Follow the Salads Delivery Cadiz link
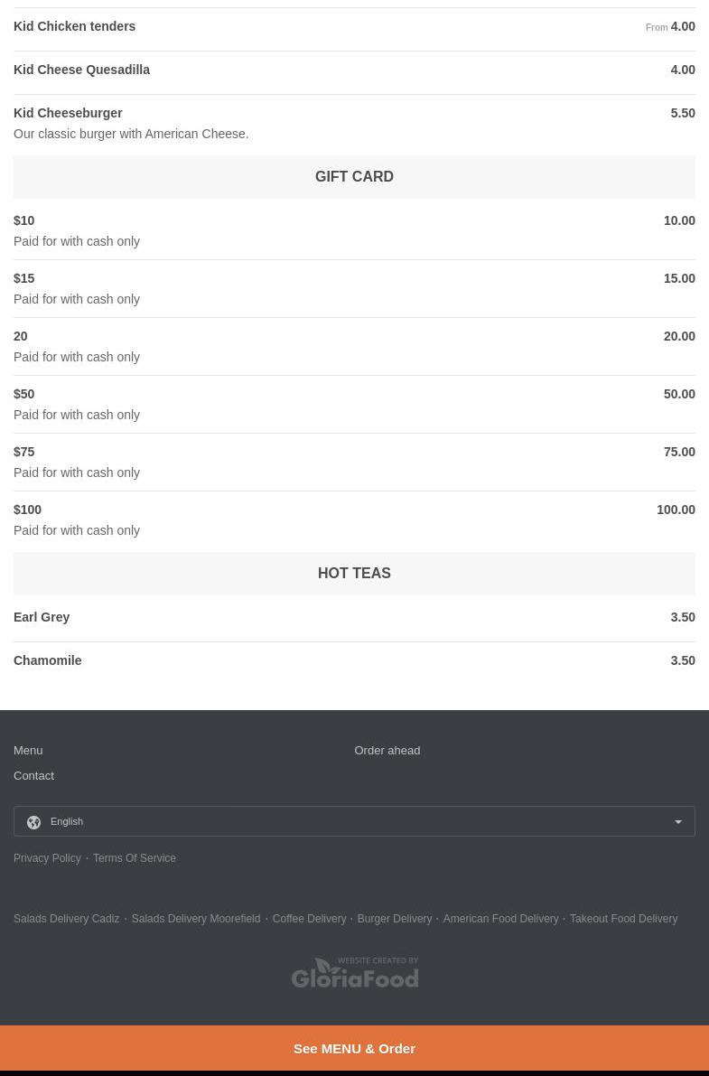 tap(66, 919)
